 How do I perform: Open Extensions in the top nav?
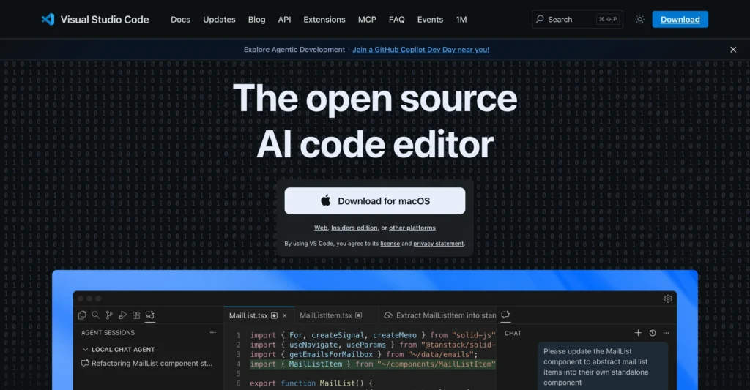324,20
